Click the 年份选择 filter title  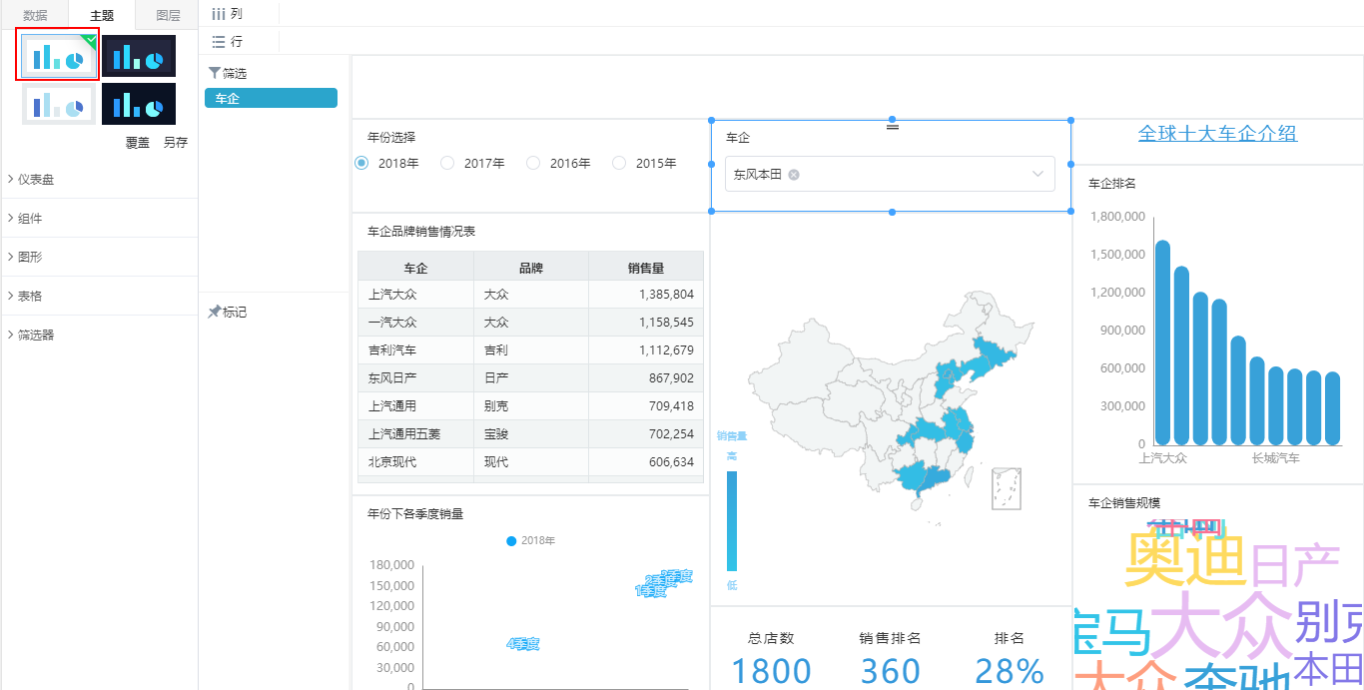[x=391, y=137]
